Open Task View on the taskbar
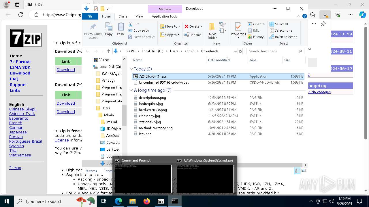369x207 pixels. tap(104, 201)
